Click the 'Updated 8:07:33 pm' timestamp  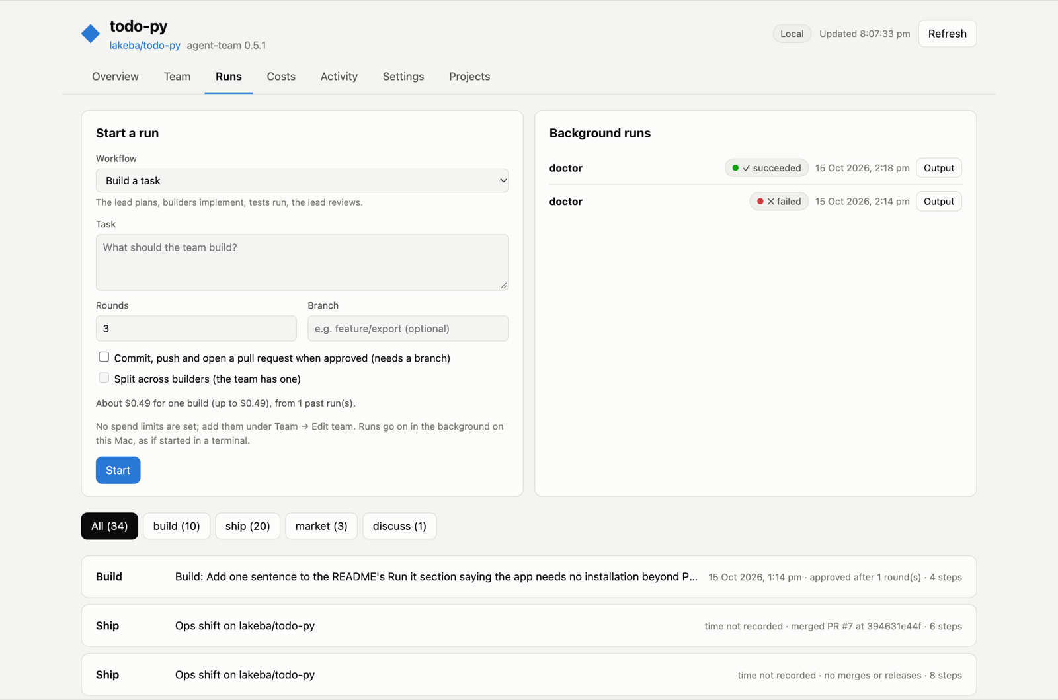pyautogui.click(x=864, y=34)
